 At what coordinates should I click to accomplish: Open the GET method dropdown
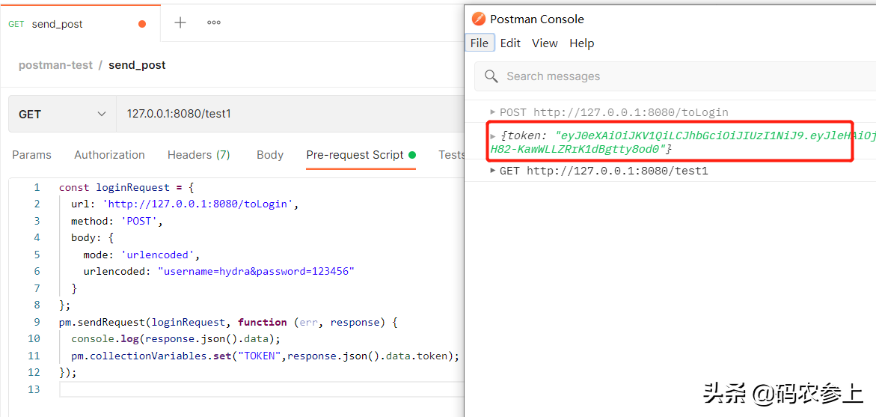[x=62, y=114]
